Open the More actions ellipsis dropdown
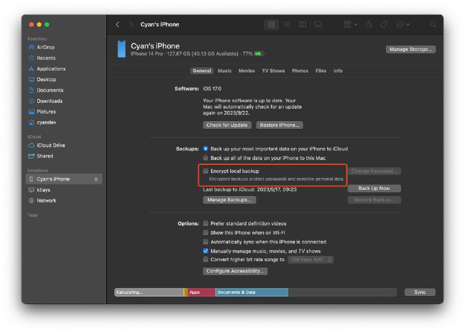Viewport: 465px width, 332px height. point(402,24)
